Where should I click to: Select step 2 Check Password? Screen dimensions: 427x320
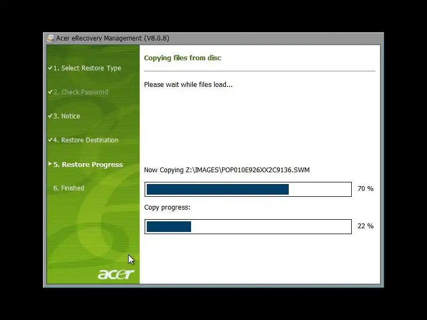tap(81, 92)
